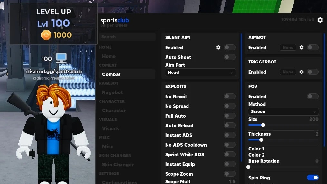Viewport: 327px width, 184px height.
Task: Open the main settings gear in header
Action: click(x=320, y=20)
